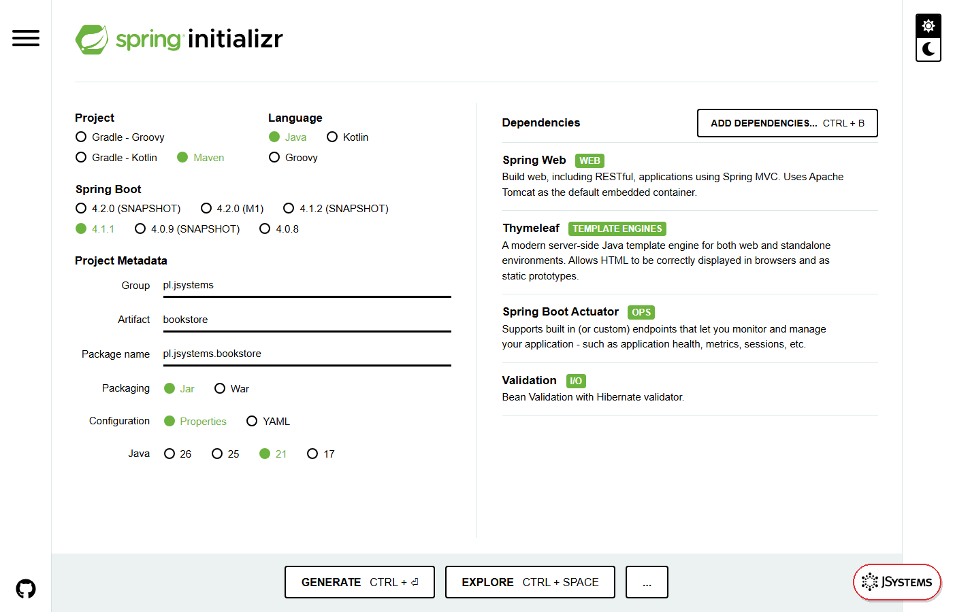Click the Spring Boot Actuator dependency title
This screenshot has width=953, height=612.
pos(560,312)
